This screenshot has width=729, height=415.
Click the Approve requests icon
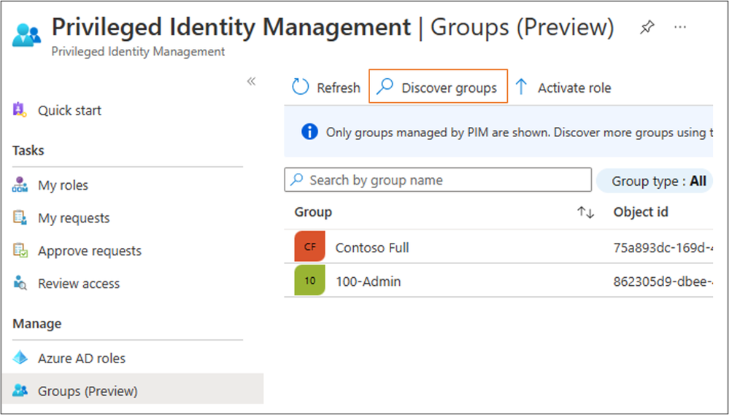pyautogui.click(x=20, y=251)
